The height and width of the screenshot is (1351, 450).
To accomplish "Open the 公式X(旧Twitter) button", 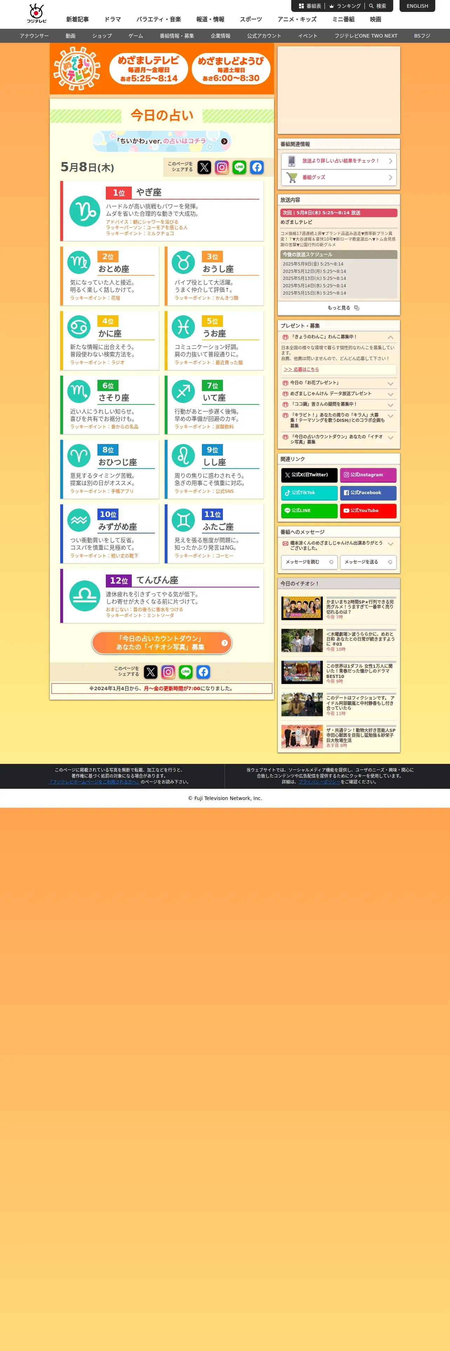I will [x=309, y=475].
